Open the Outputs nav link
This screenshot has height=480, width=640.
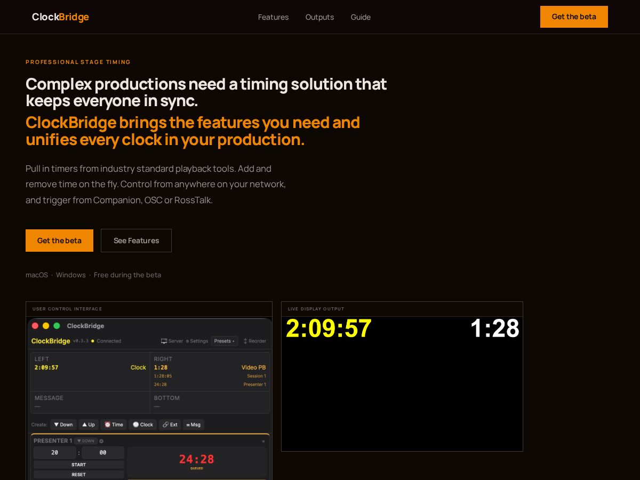(x=319, y=17)
